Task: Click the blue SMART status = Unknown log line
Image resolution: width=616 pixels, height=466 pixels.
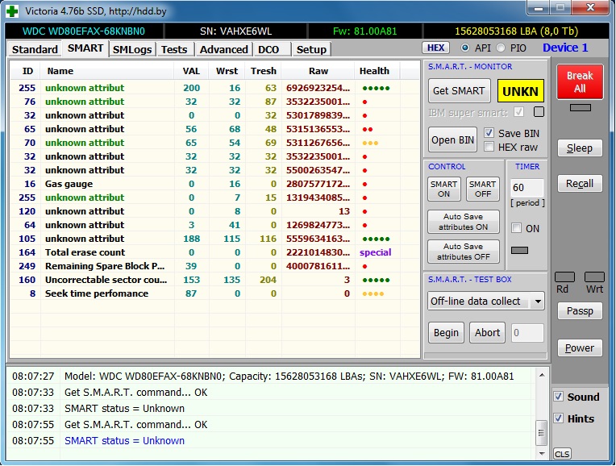Action: point(124,440)
